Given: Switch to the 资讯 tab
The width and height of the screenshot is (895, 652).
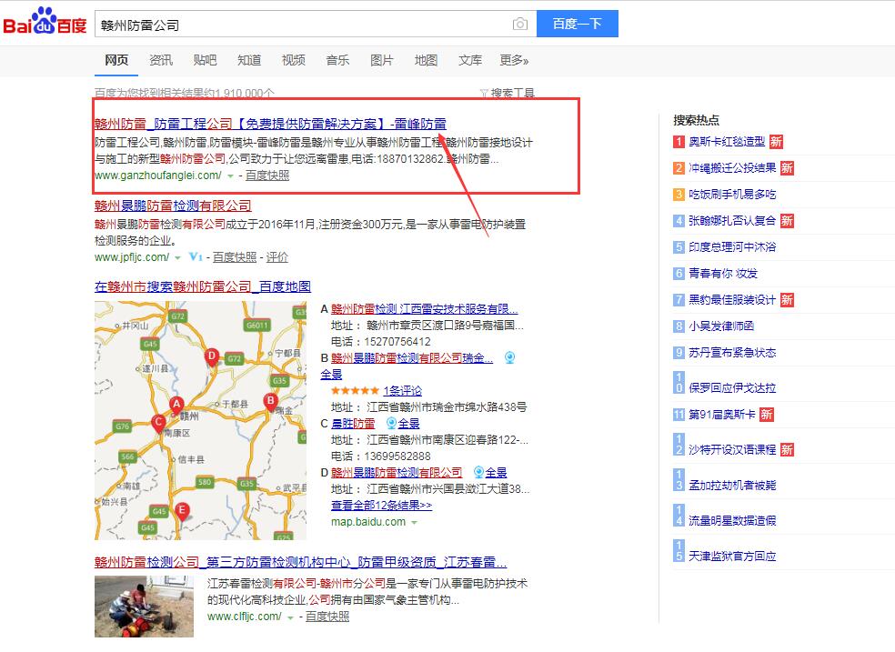Looking at the screenshot, I should pos(161,60).
